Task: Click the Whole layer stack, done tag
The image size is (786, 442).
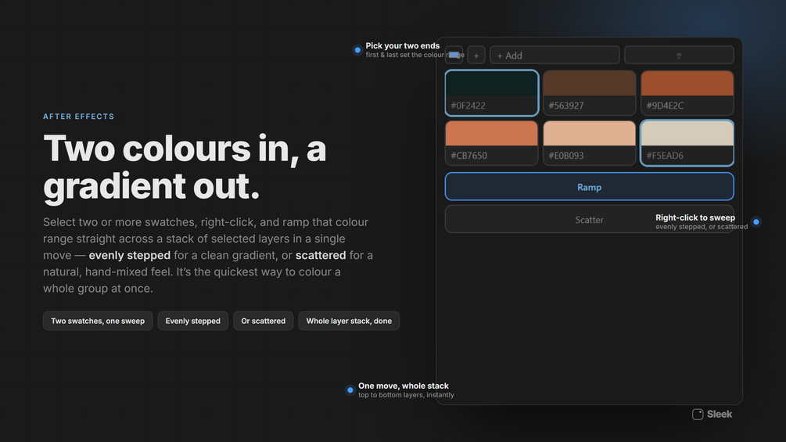Action: (349, 321)
